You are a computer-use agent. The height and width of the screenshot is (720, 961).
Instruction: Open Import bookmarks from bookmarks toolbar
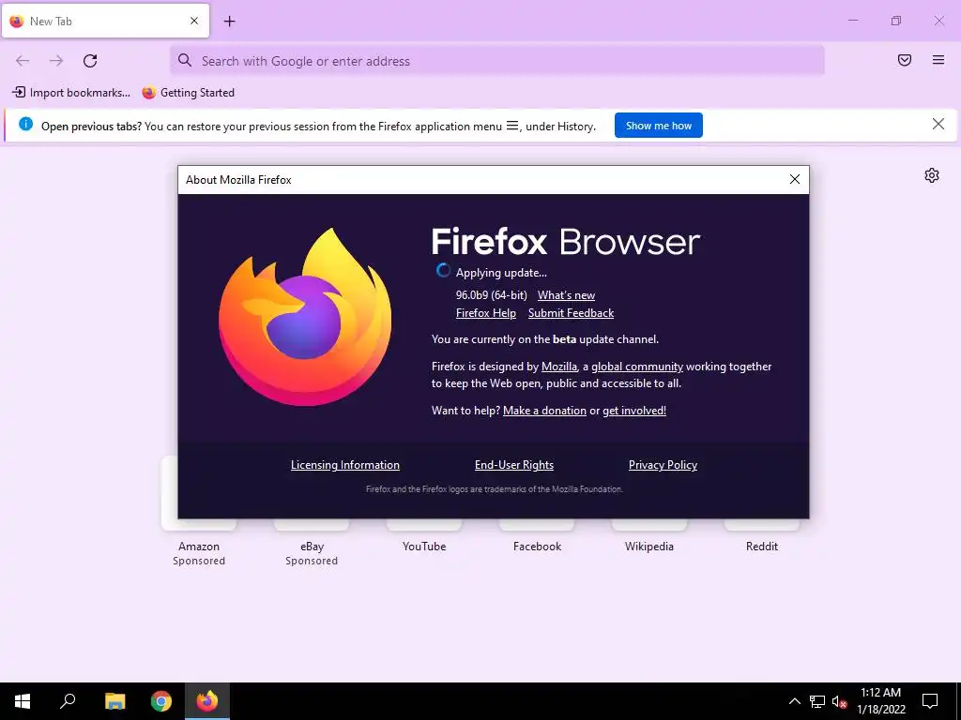[71, 93]
